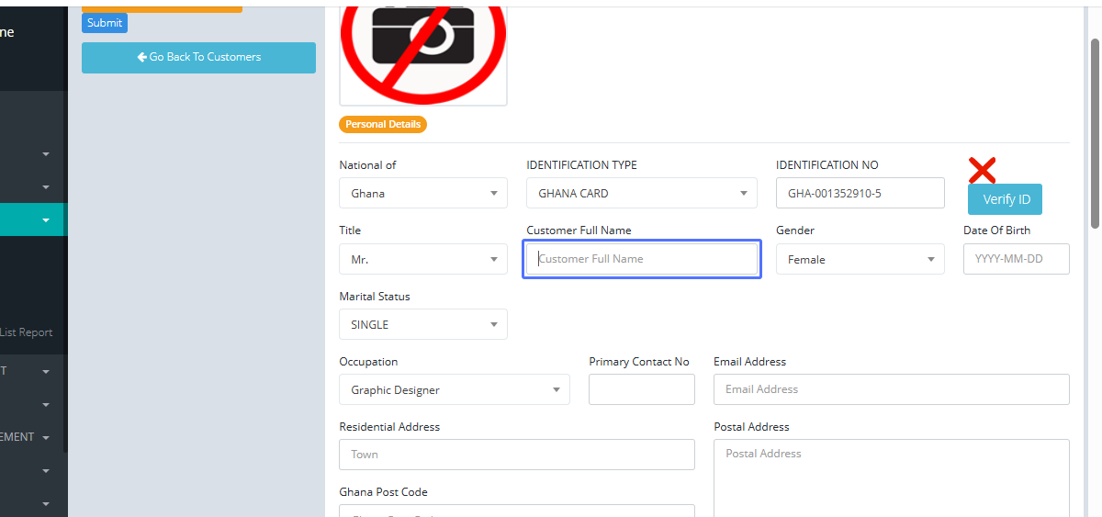The height and width of the screenshot is (517, 1102).
Task: Expand the Title dropdown showing Mr.
Action: [x=422, y=260]
